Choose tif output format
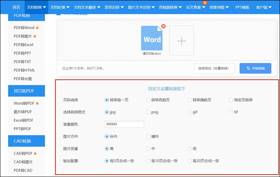This screenshot has width=280, height=177. coord(231,112)
